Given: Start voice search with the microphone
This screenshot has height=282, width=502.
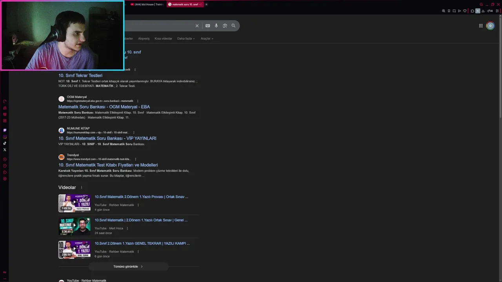Looking at the screenshot, I should pyautogui.click(x=216, y=26).
